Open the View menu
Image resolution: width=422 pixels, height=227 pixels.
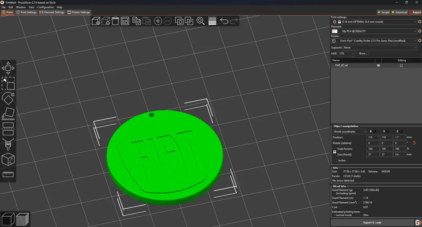(32, 7)
